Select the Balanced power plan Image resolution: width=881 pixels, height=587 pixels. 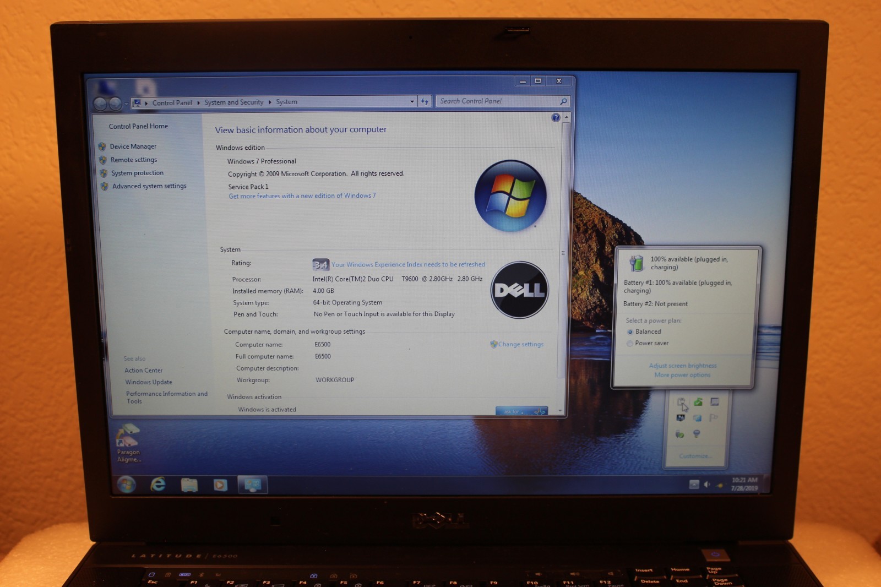[x=644, y=331]
